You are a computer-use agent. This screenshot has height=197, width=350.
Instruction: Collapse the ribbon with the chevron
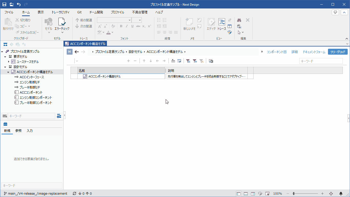(x=347, y=38)
